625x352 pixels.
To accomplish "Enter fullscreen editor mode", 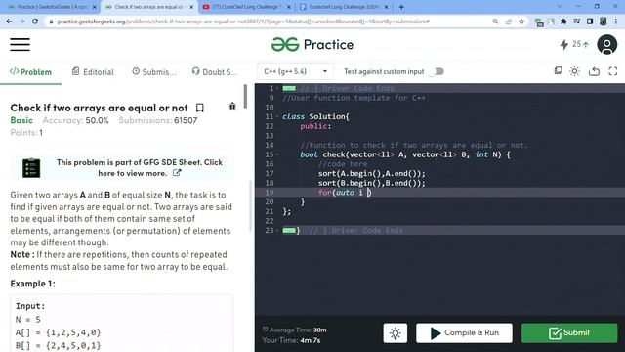I will pyautogui.click(x=613, y=71).
